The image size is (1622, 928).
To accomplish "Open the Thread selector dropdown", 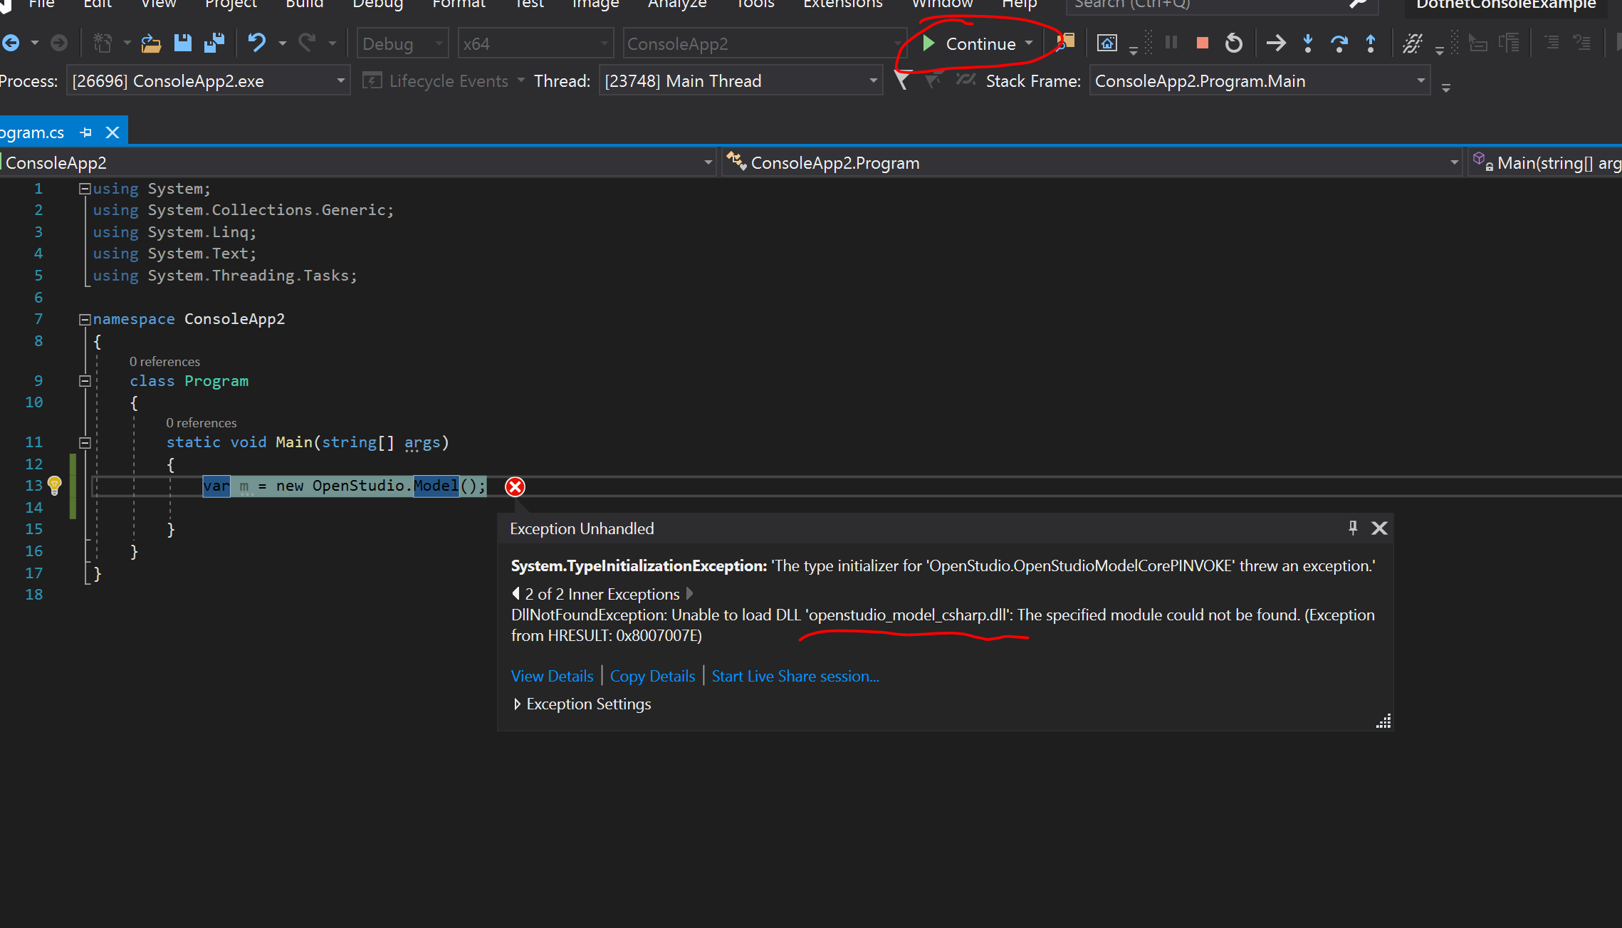I will pos(874,80).
